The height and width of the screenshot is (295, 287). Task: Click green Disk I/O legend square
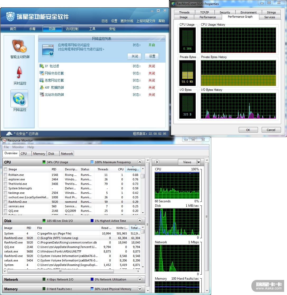coord(44,221)
